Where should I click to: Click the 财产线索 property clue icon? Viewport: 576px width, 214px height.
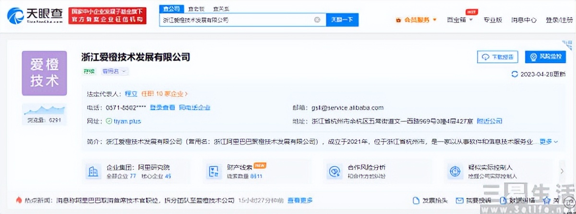[x=213, y=171]
